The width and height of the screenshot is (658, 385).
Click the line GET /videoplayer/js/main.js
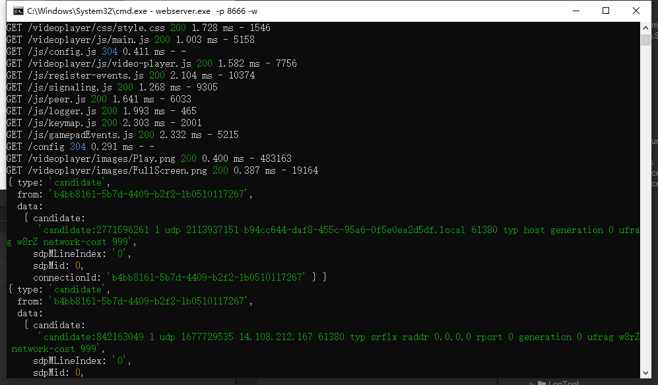coord(131,40)
